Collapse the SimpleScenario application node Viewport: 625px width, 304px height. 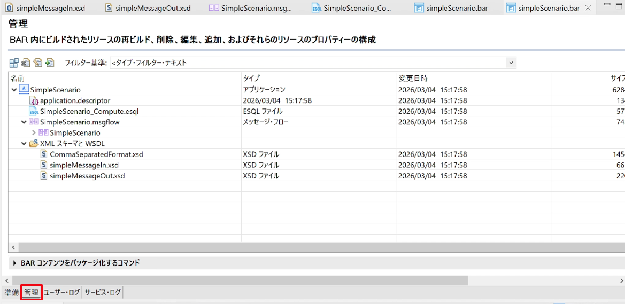click(14, 90)
